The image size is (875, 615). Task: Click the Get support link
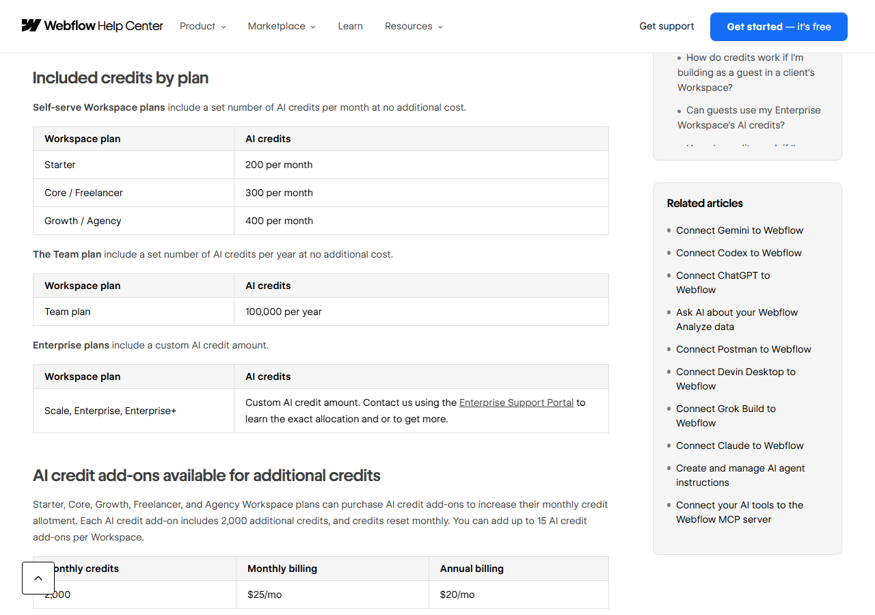tap(667, 26)
